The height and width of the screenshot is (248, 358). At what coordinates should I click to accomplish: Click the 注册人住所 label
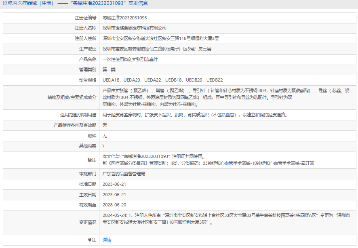pyautogui.click(x=85, y=38)
